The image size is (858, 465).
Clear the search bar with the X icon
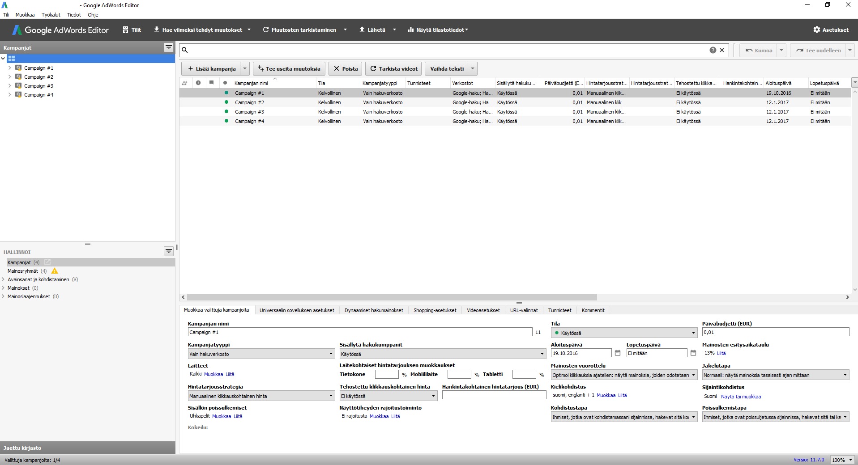click(722, 50)
